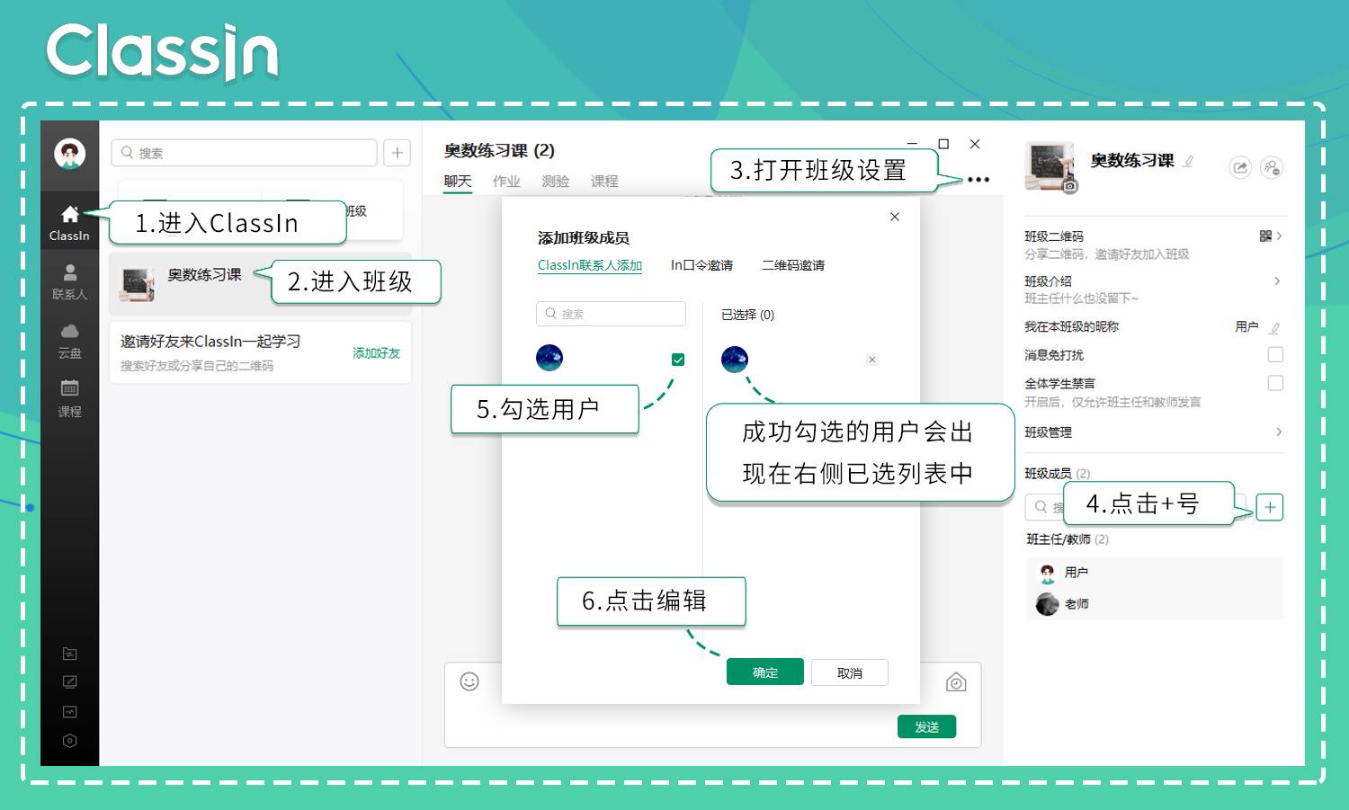This screenshot has width=1349, height=810.
Task: Click the 邀请好友来ClassIn一起学习 card
Action: coord(260,353)
